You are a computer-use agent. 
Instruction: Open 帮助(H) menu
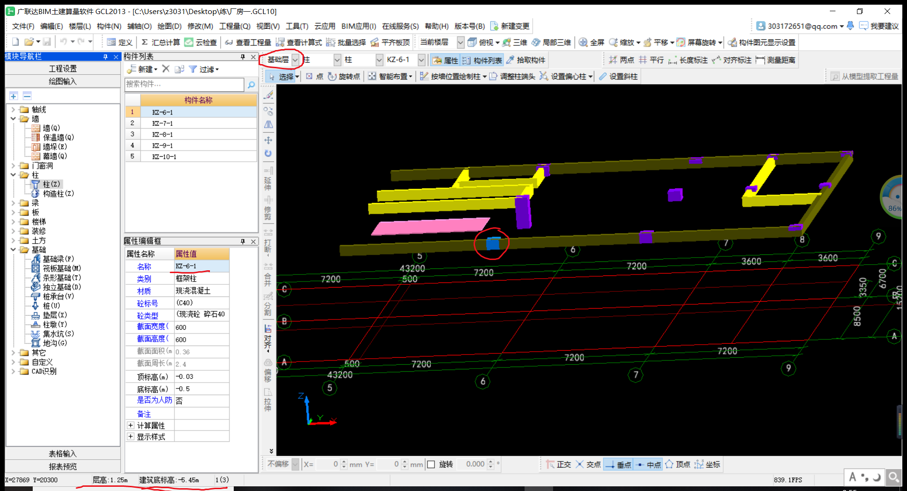point(437,26)
